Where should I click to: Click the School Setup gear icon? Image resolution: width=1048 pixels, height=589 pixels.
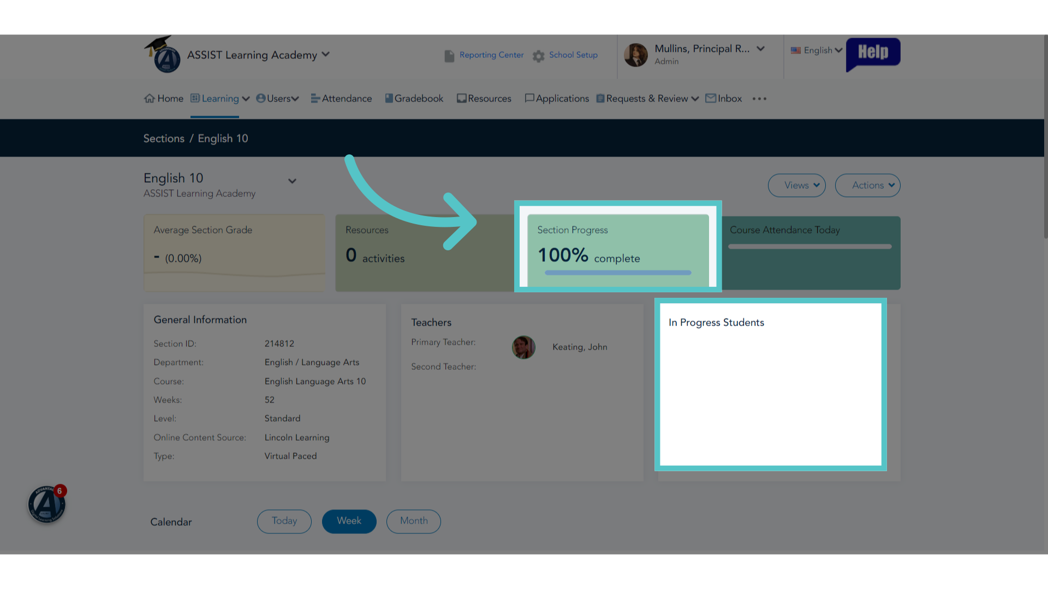coord(539,56)
